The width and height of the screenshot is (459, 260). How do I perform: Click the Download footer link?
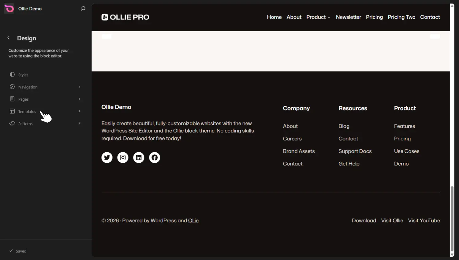point(364,221)
